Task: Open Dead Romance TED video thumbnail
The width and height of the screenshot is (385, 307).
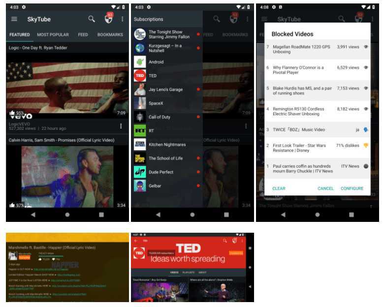Action: (160, 292)
